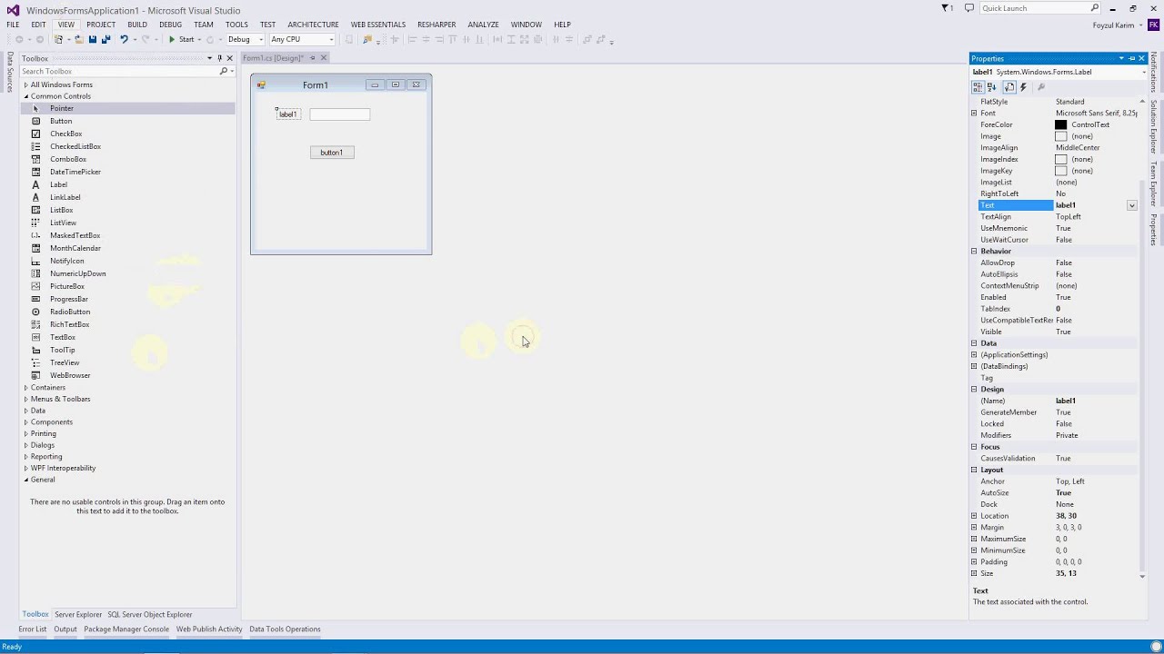
Task: Click the feedback speech bubble icon
Action: click(968, 8)
